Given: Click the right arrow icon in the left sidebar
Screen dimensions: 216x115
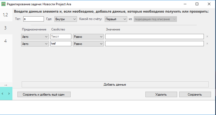Looking at the screenshot, I should [x=6, y=85].
